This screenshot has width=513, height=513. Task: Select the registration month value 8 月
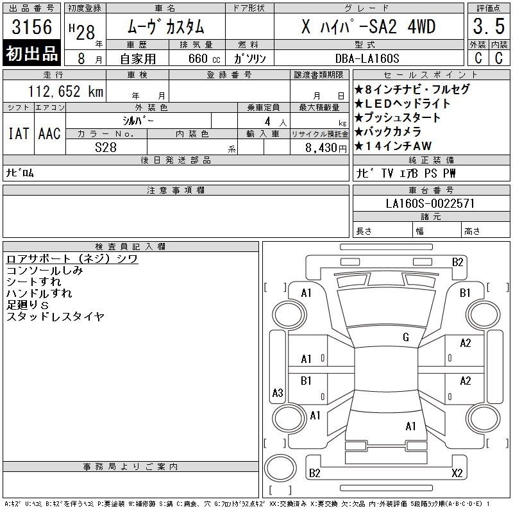coord(90,58)
